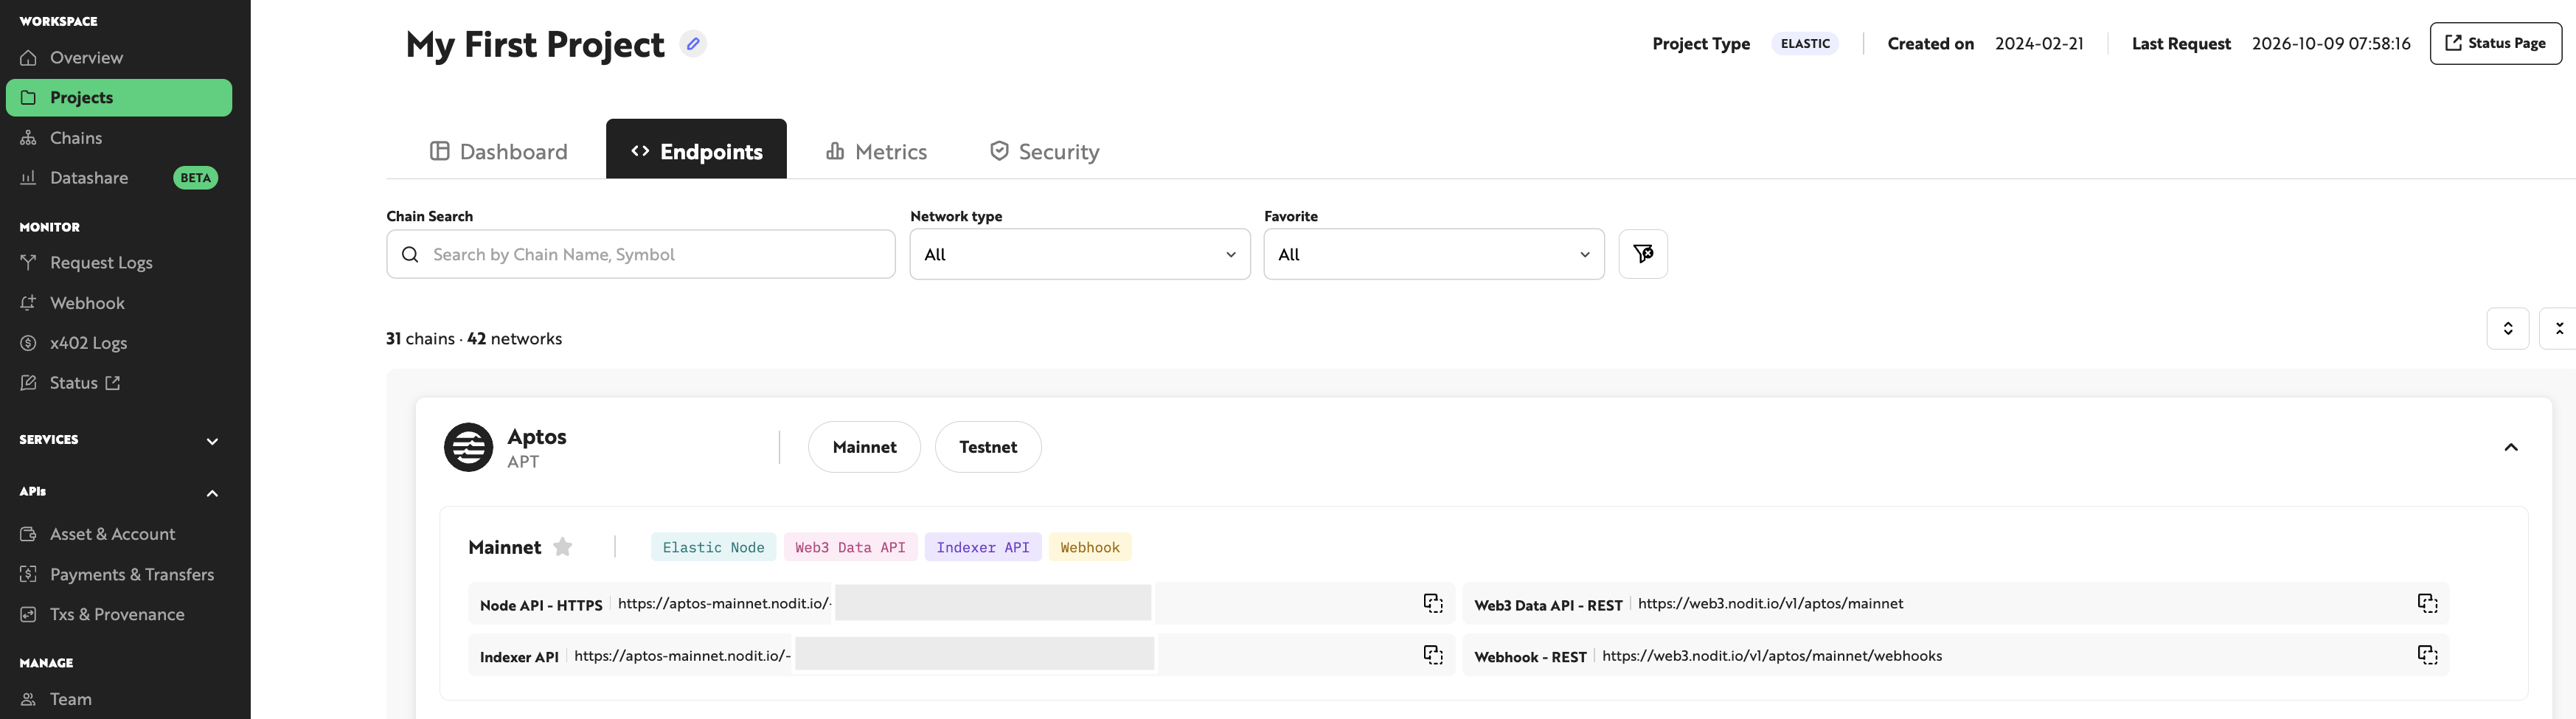Screen dimensions: 2576x719
Task: Open Overview in the sidebar
Action: coord(119,58)
